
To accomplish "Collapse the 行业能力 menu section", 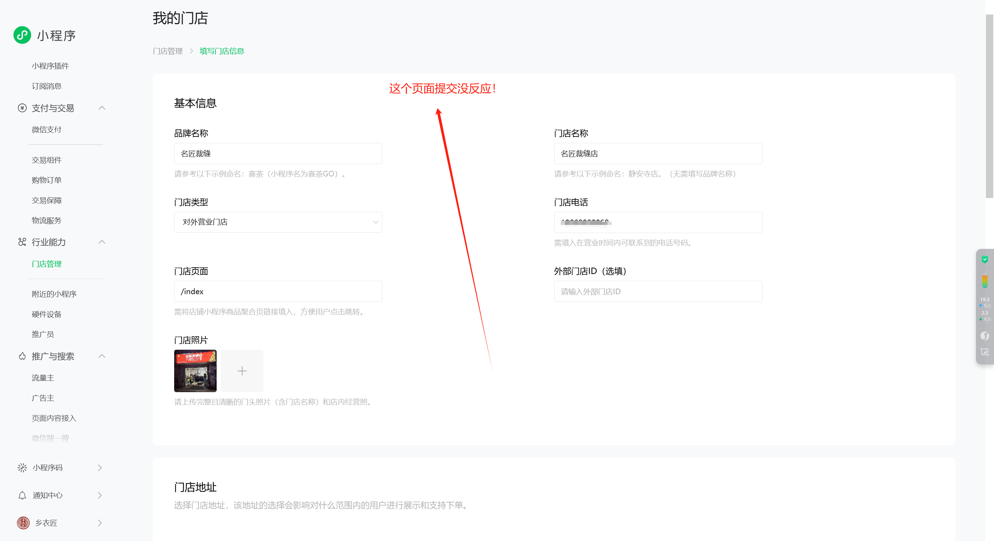I will click(102, 242).
